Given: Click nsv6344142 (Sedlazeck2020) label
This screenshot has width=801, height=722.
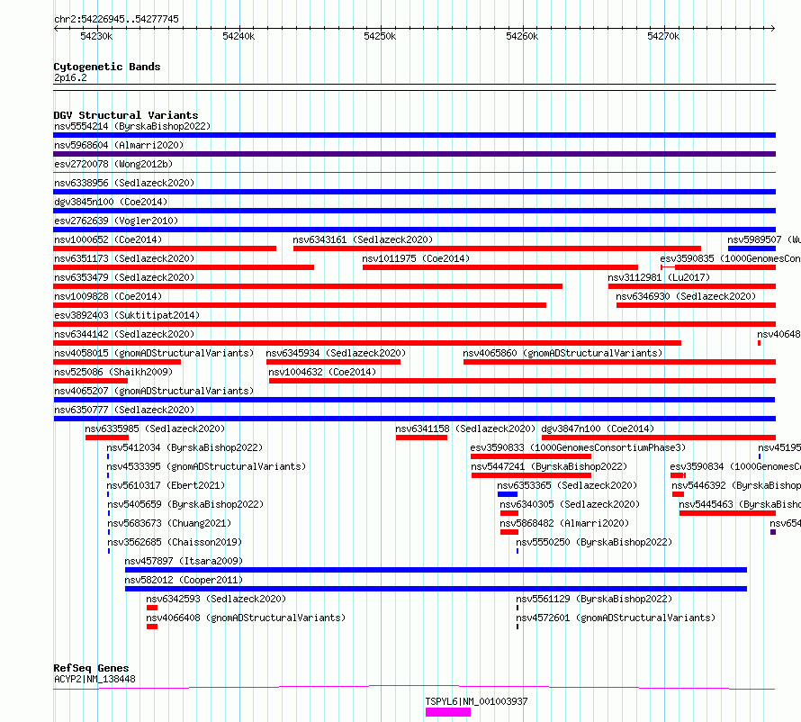Looking at the screenshot, I should pos(124,334).
